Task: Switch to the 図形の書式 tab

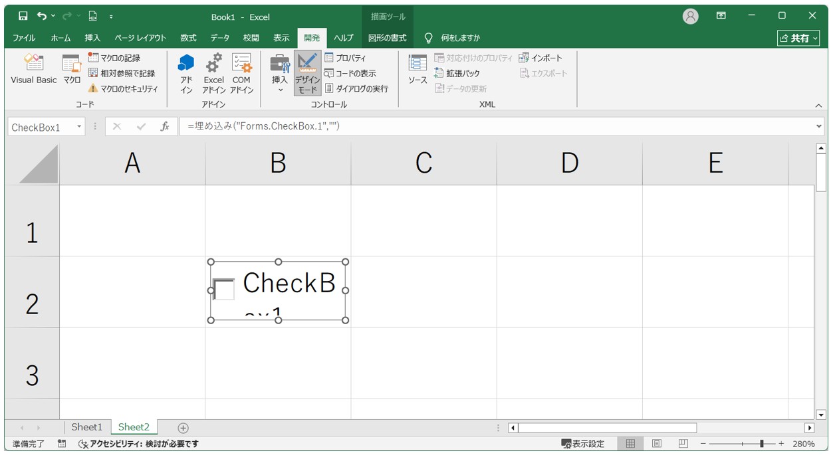Action: click(388, 38)
